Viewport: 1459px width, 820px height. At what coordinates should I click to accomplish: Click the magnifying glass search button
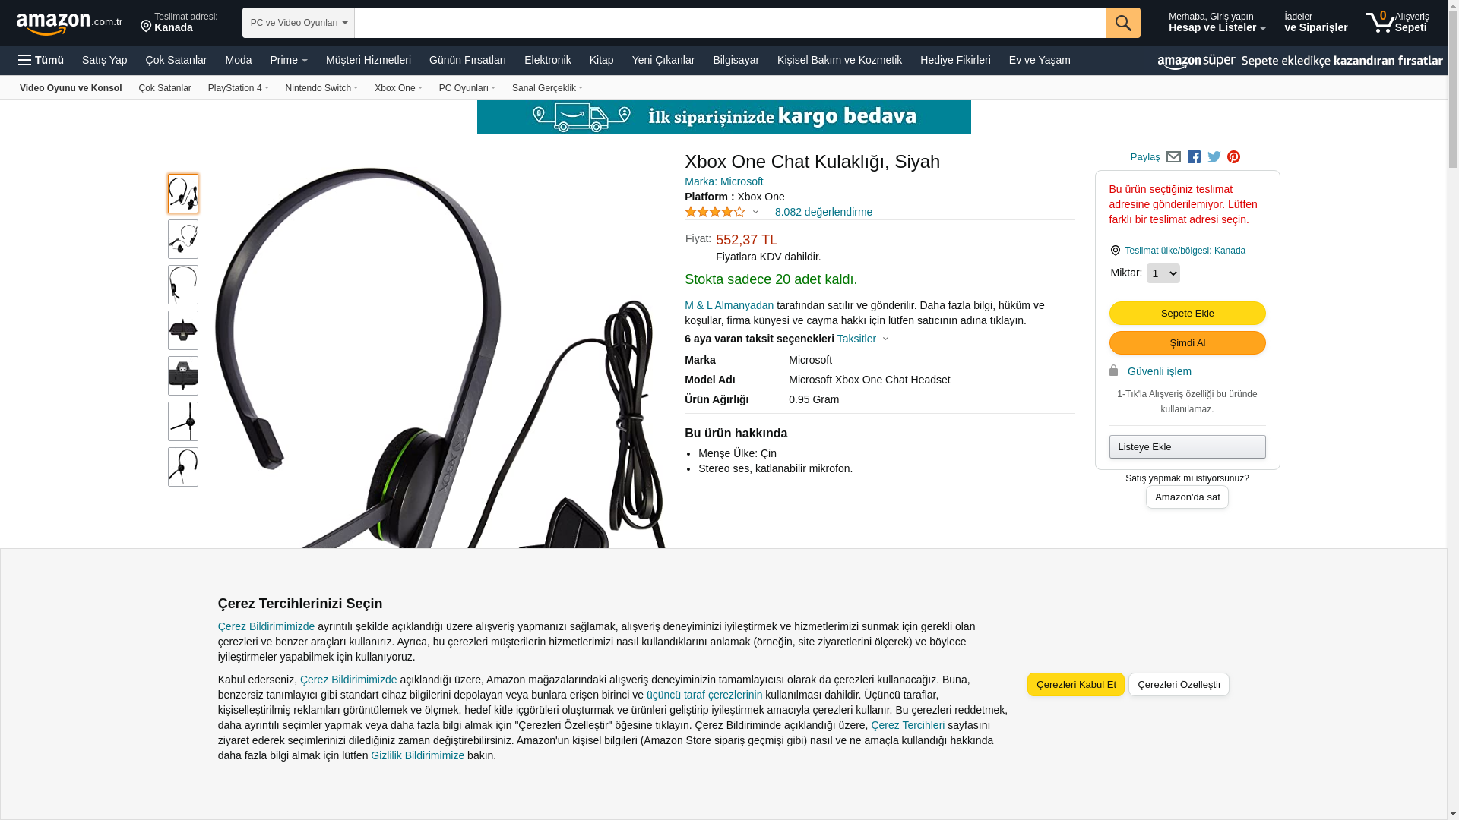coord(1123,23)
